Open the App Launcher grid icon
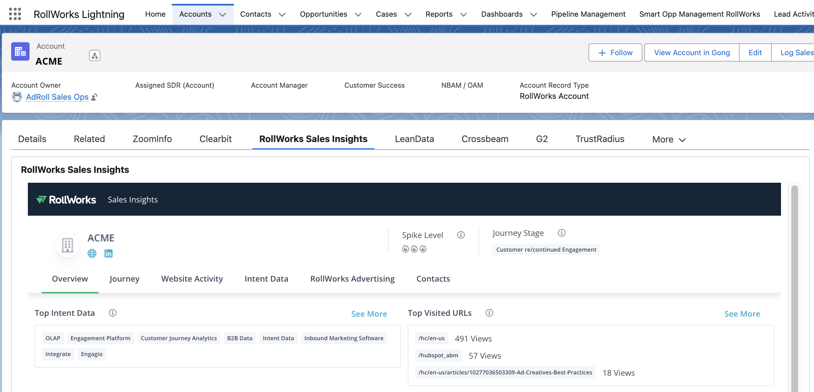Viewport: 814px width, 392px height. tap(15, 14)
